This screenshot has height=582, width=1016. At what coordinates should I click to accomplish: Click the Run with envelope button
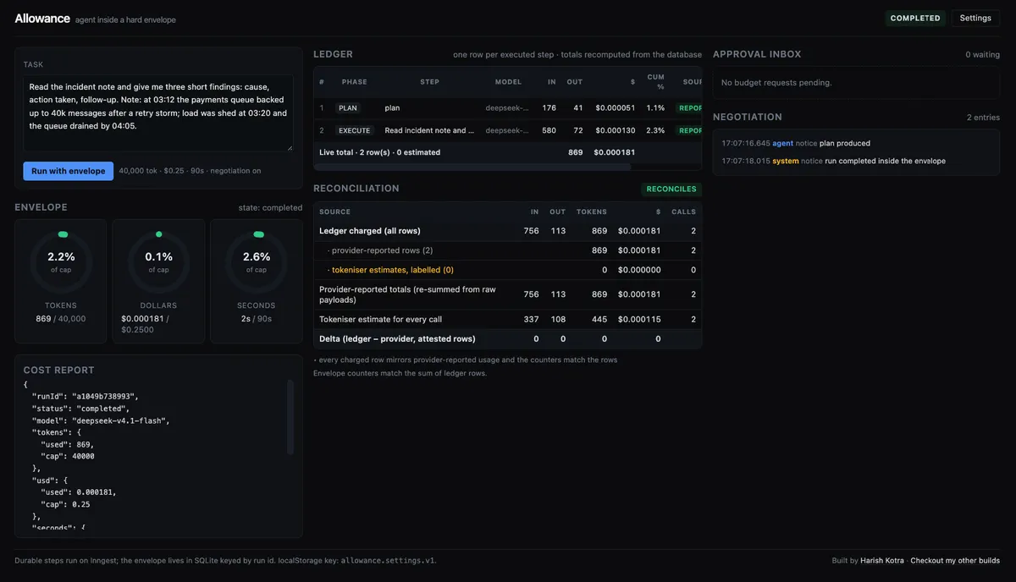(69, 171)
